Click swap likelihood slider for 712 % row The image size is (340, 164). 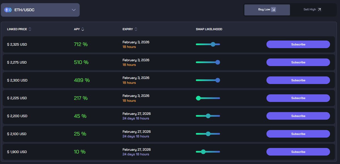click(x=208, y=44)
